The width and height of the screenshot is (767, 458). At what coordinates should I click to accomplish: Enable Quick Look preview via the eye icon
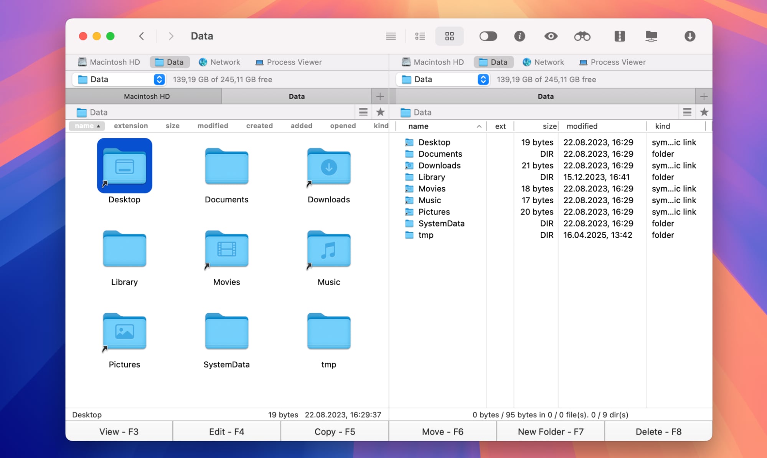coord(551,36)
